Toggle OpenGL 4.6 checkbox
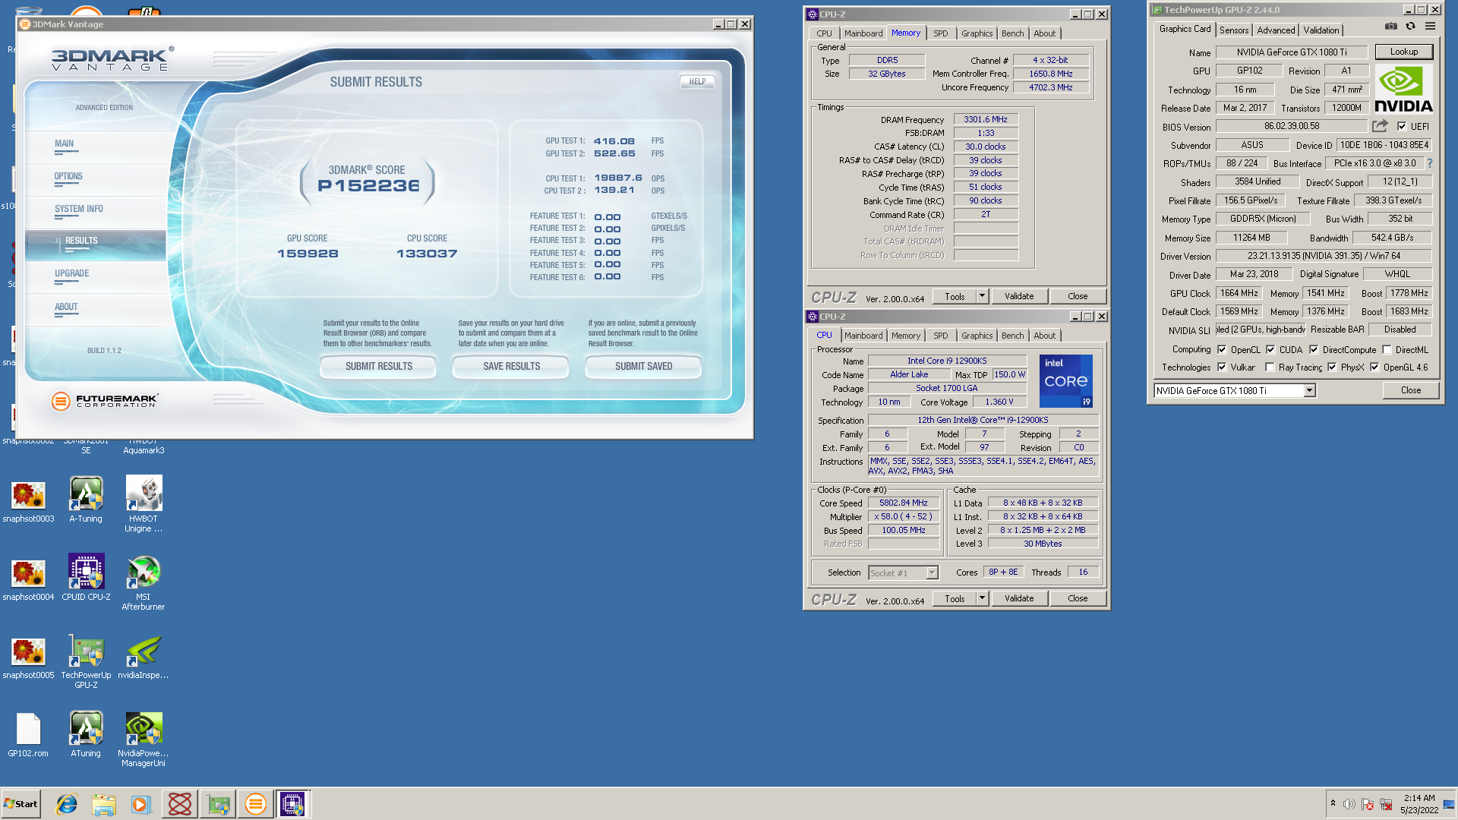The image size is (1458, 820). click(x=1374, y=367)
